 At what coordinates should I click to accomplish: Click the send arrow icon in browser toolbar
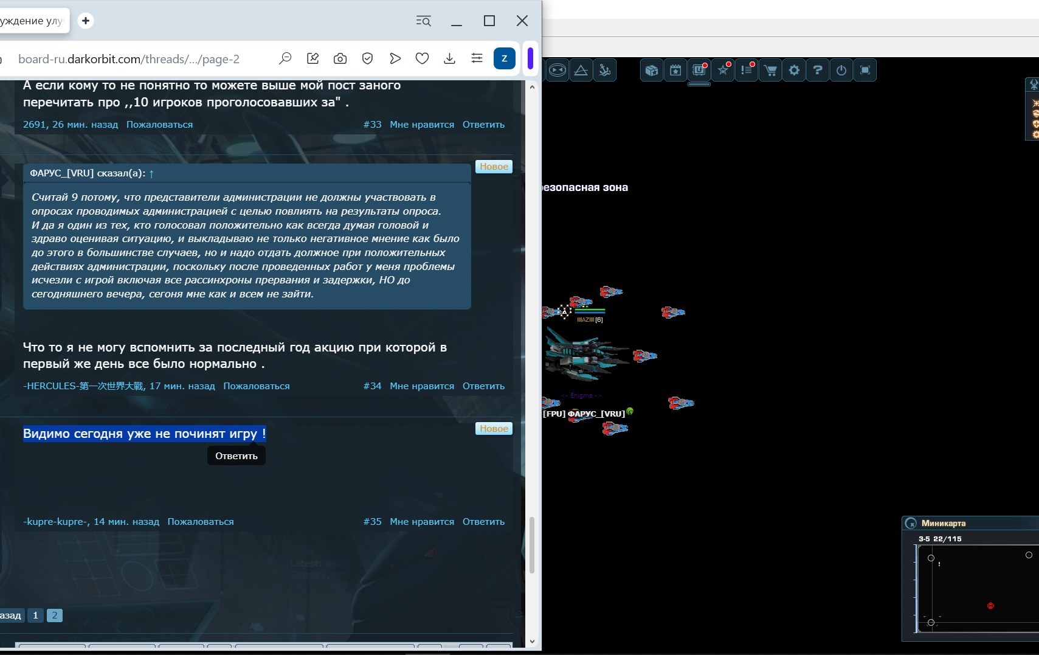[395, 58]
